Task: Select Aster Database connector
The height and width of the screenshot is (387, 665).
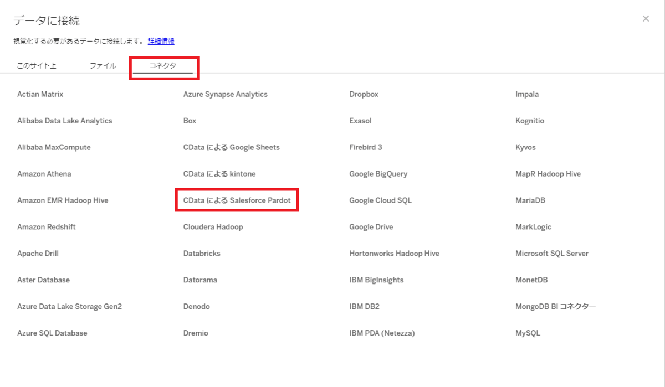Action: 44,280
